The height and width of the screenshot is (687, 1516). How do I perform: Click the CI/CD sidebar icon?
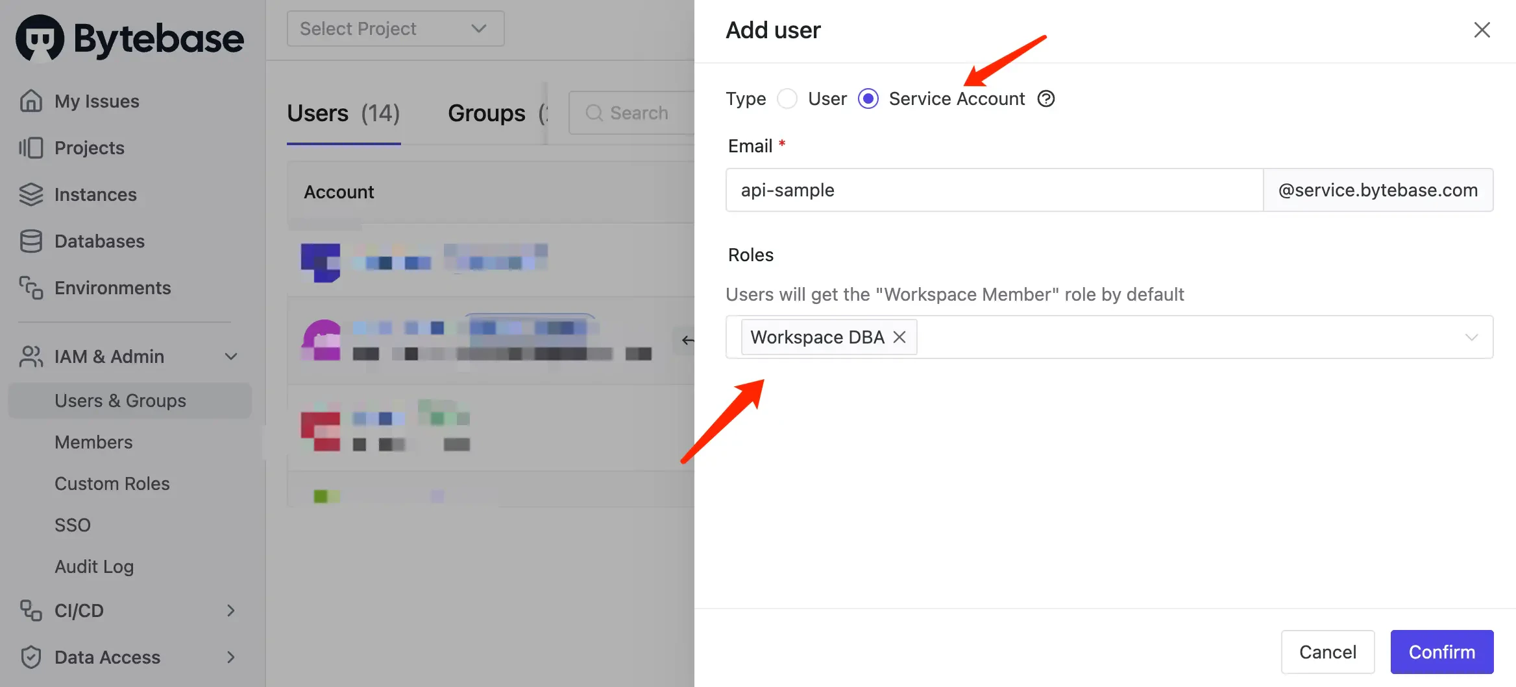point(31,611)
